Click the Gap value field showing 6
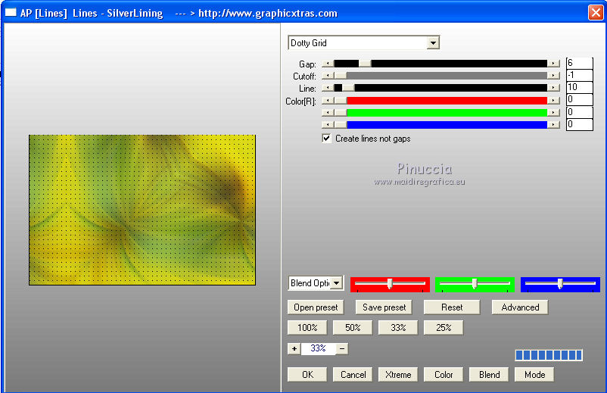Viewport: 607px width, 393px height. 579,63
